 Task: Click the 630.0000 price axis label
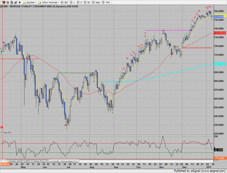click(x=219, y=125)
